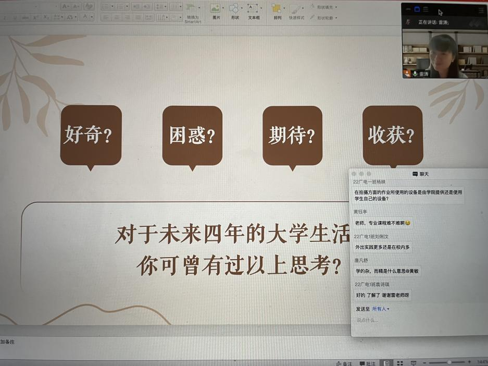Screen dimensions: 488x366
Task: Insert a Text Box (文本框)
Action: pos(253,8)
